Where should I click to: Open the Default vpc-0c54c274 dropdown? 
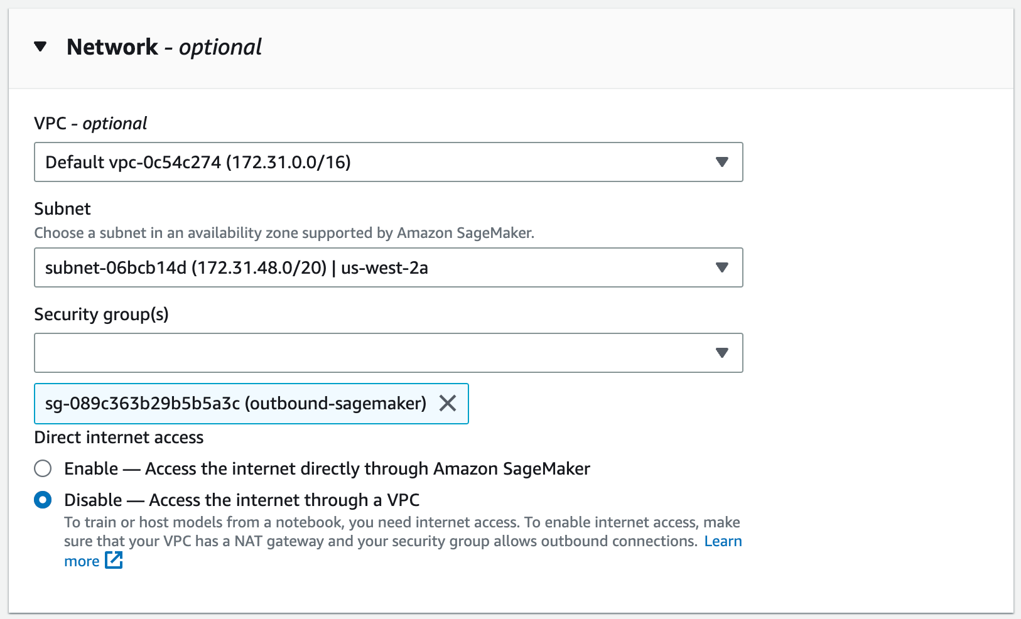click(388, 162)
